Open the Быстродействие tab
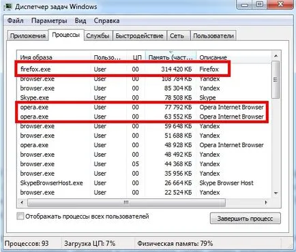Viewport: 296px width, 252px height. tap(140, 36)
